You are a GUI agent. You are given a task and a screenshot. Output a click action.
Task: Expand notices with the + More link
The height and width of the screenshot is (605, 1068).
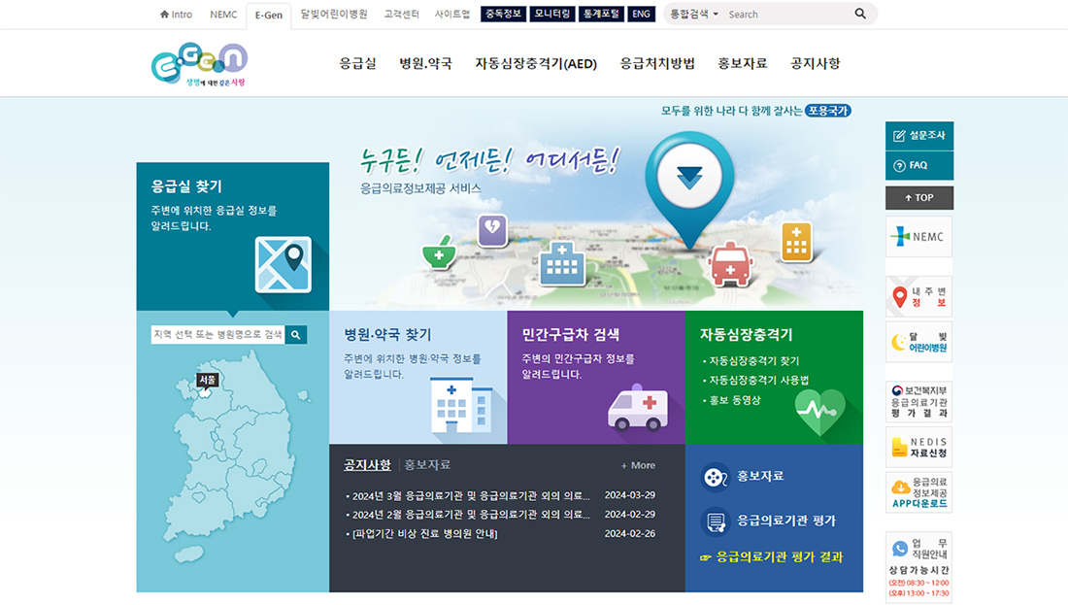tap(636, 465)
